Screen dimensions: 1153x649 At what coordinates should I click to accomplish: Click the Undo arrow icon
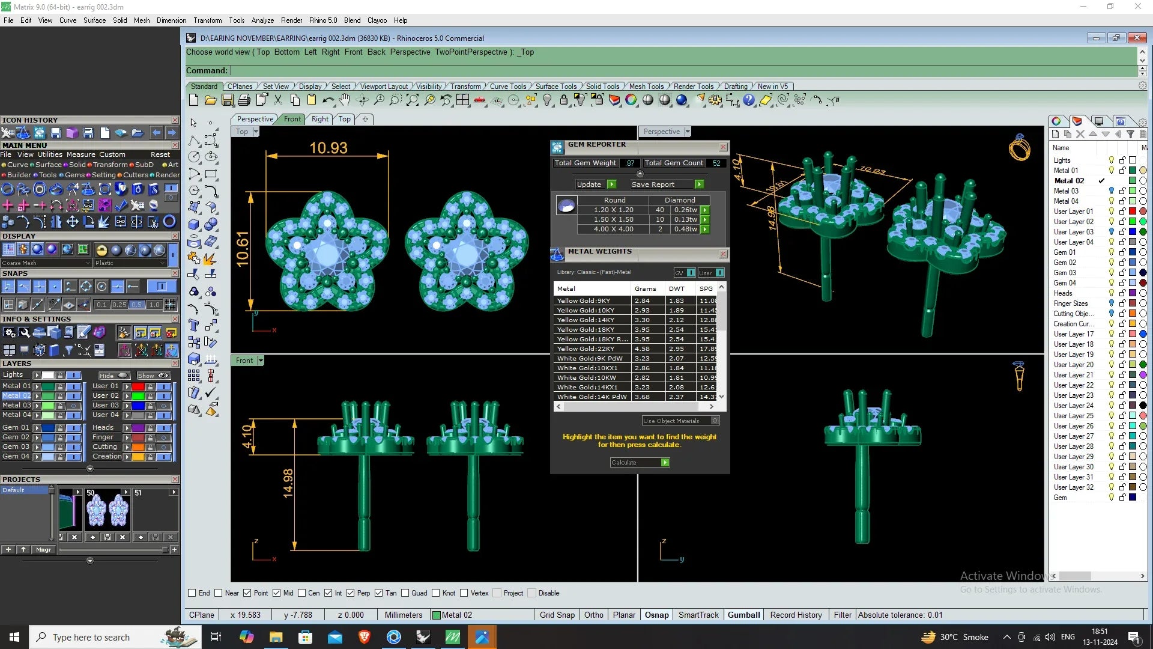click(328, 100)
